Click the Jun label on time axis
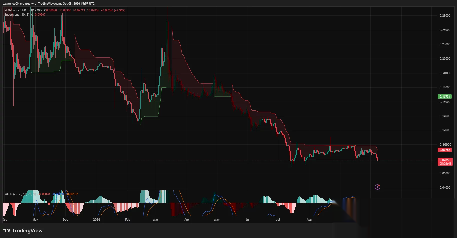 tap(248, 220)
